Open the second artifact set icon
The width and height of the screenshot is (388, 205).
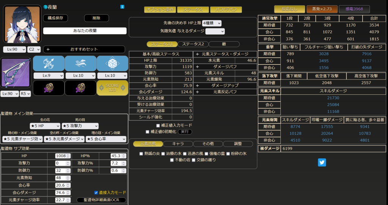[80, 88]
